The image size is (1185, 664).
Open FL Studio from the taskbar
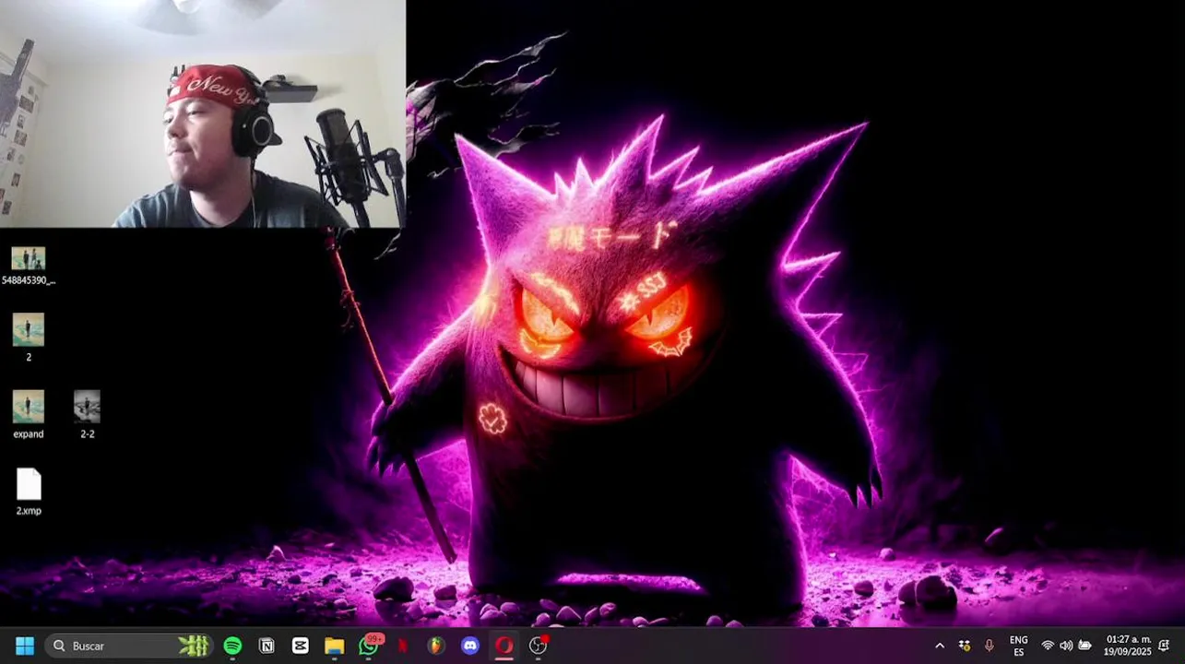click(x=436, y=646)
